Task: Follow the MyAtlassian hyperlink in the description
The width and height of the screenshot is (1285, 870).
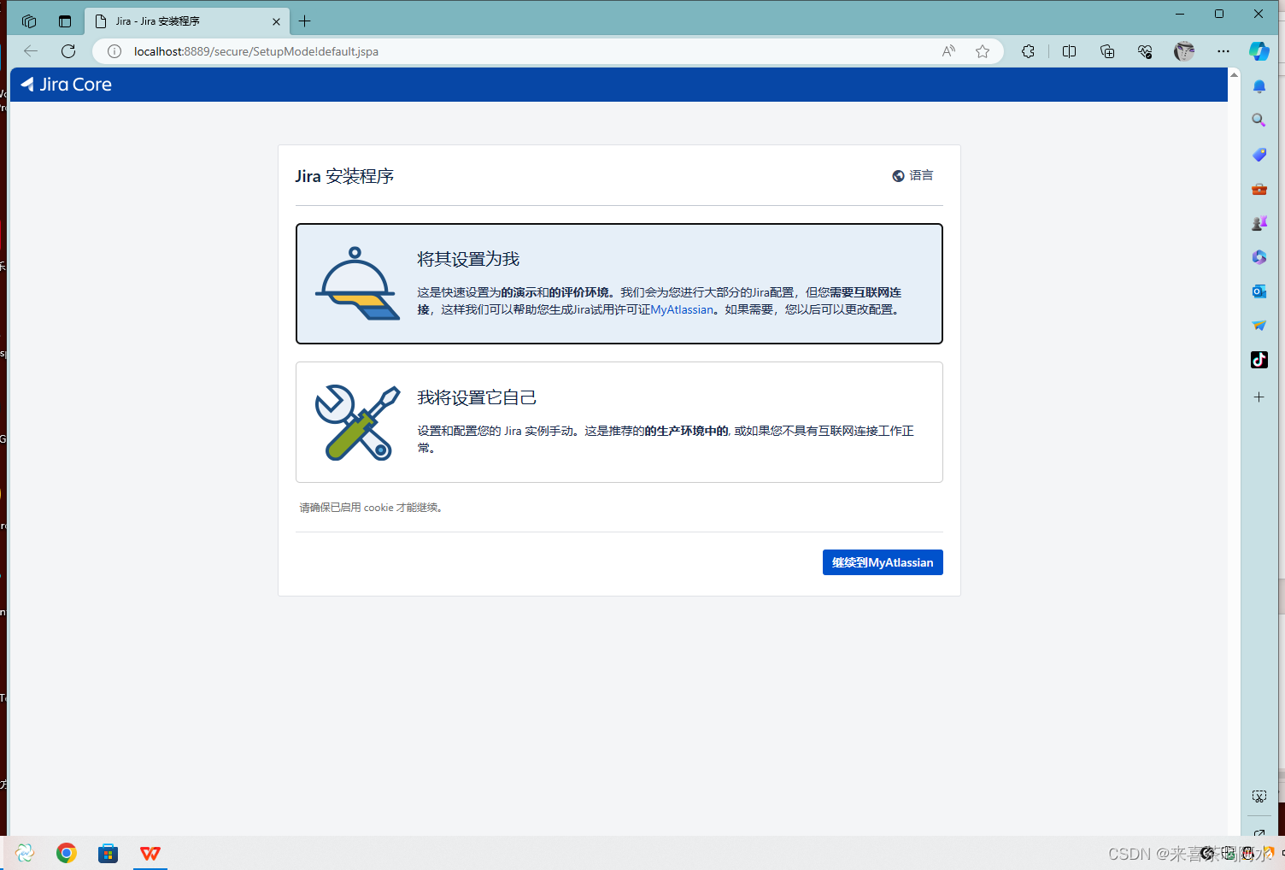Action: click(681, 309)
